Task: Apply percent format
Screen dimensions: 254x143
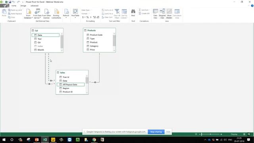Action: [x=87, y=17]
